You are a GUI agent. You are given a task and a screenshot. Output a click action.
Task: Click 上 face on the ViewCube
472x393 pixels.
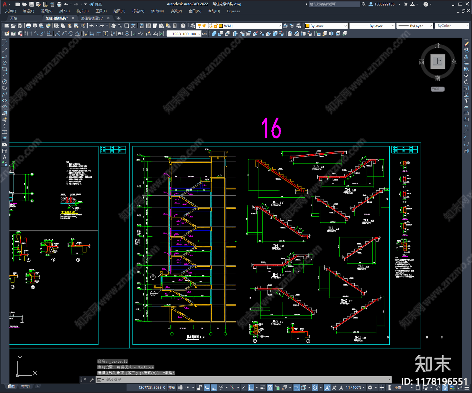(x=437, y=62)
